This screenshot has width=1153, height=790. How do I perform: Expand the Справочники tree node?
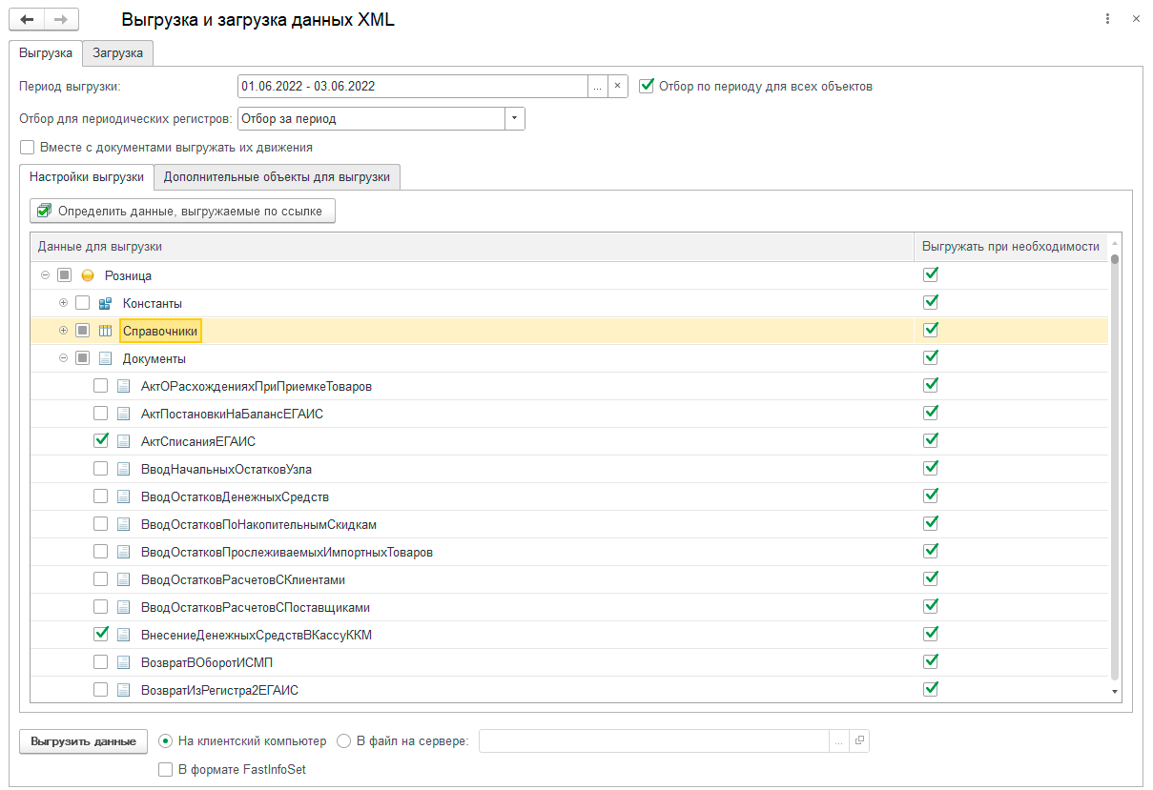pyautogui.click(x=64, y=331)
